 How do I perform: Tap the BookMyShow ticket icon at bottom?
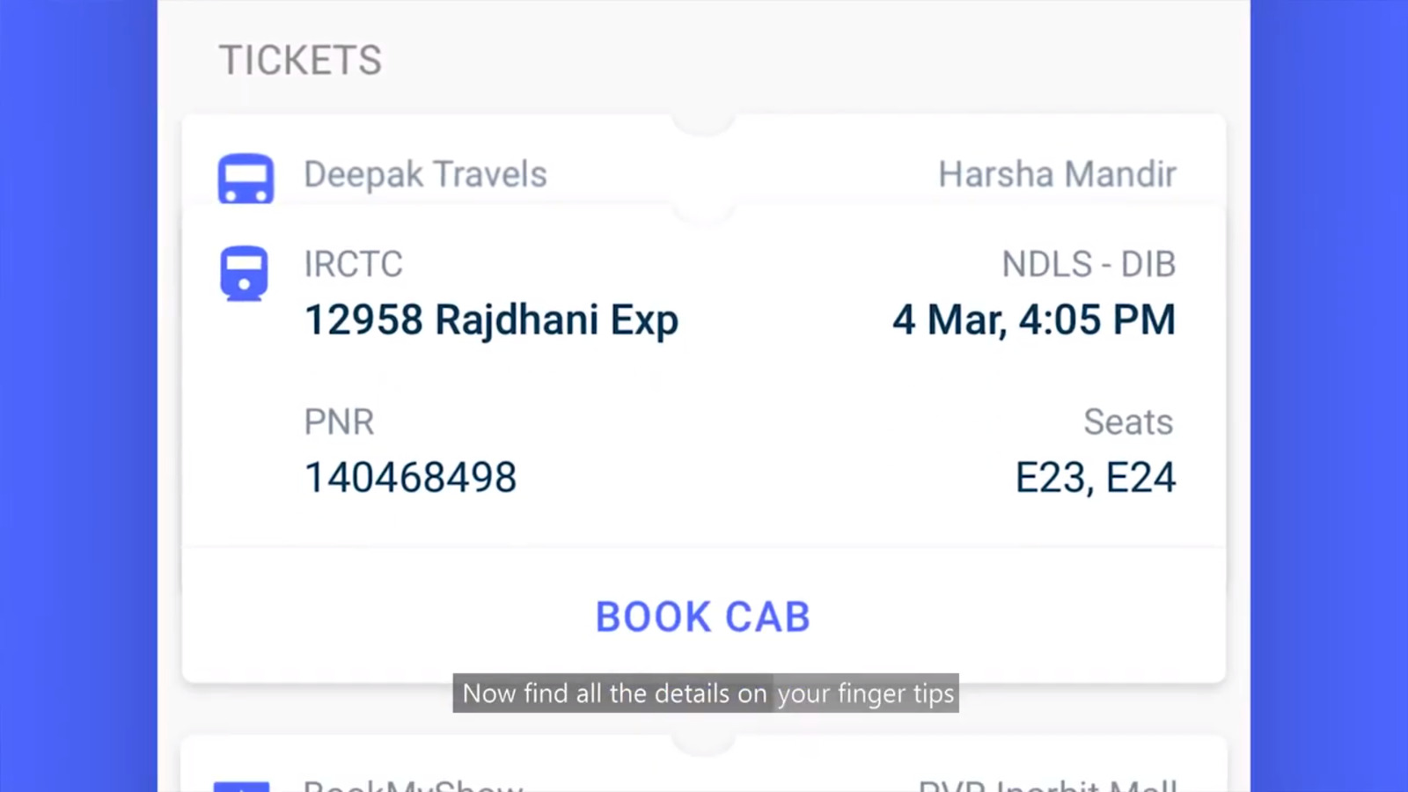point(242,786)
